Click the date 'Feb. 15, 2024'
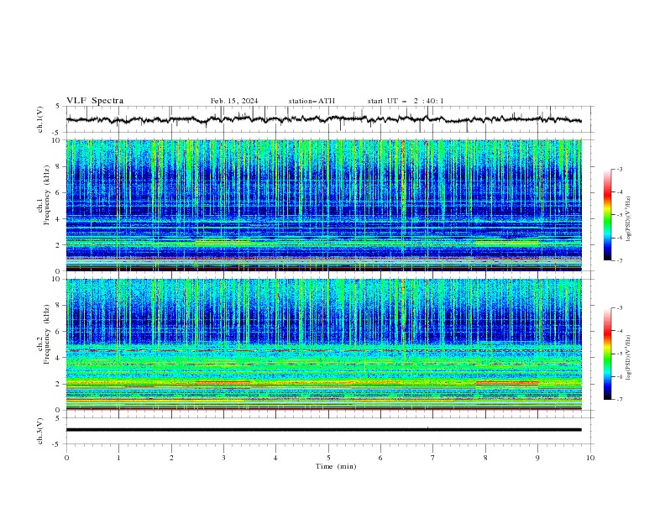Image resolution: width=665 pixels, height=514 pixels. [x=234, y=101]
